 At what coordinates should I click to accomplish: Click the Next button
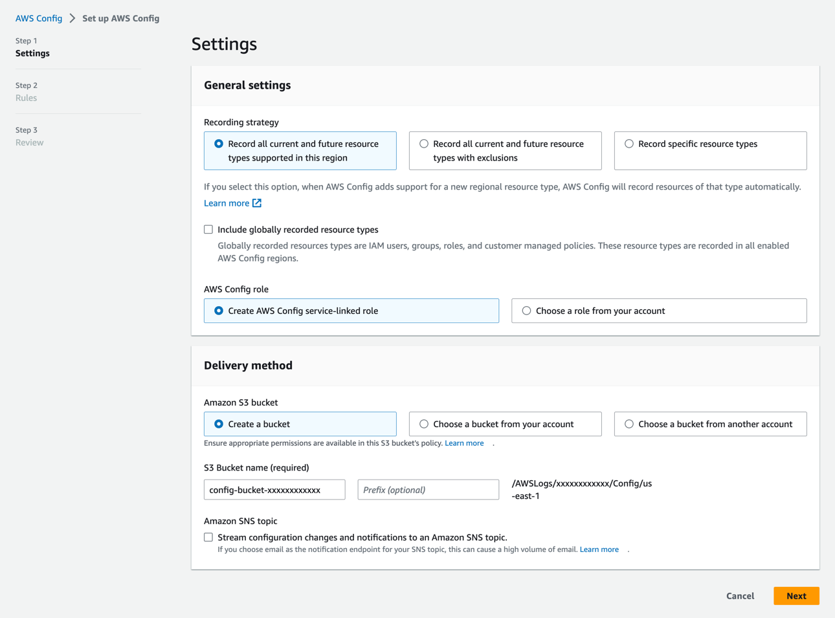pos(796,595)
